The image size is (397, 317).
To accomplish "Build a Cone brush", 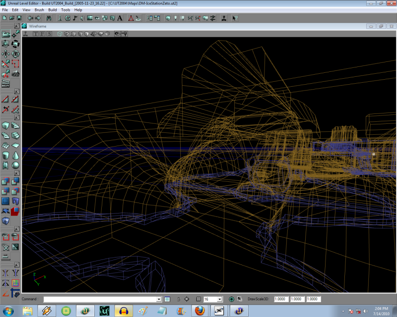I will (x=15, y=156).
